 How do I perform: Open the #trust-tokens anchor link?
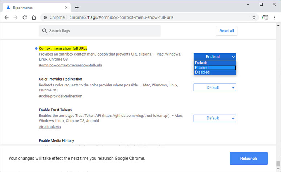tap(50, 127)
